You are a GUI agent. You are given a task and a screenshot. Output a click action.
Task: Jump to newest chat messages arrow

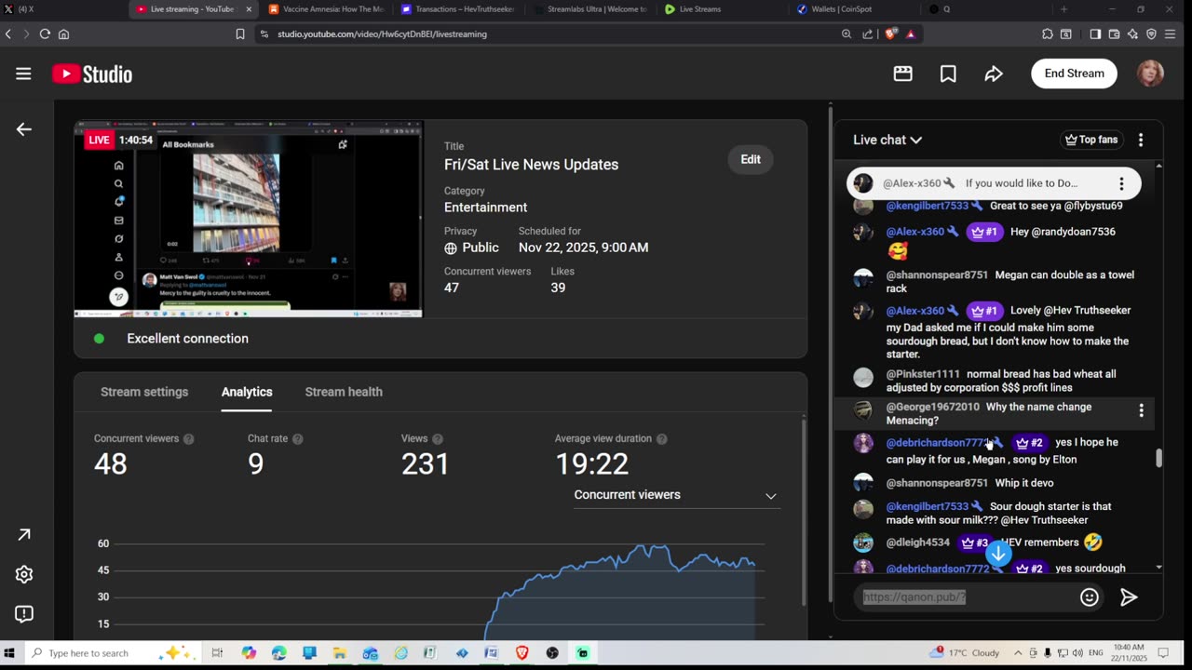998,554
